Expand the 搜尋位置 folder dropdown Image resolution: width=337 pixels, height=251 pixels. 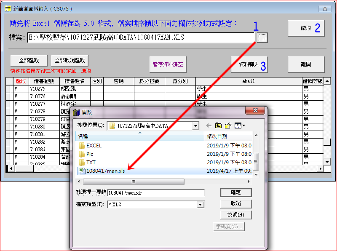(x=195, y=126)
